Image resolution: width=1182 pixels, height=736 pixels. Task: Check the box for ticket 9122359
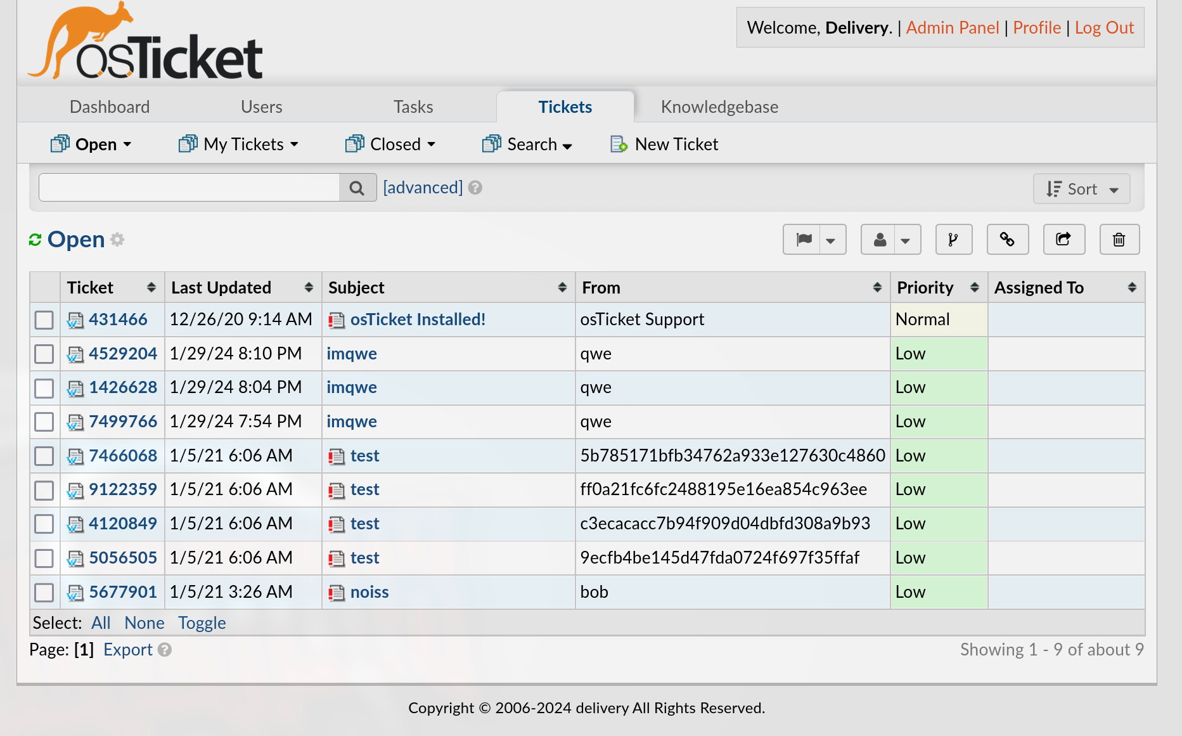(44, 490)
